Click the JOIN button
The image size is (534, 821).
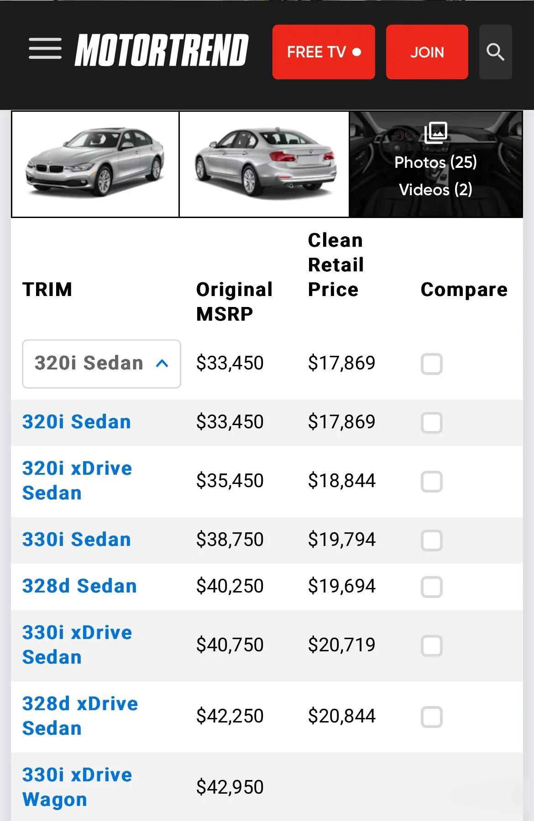click(x=427, y=52)
